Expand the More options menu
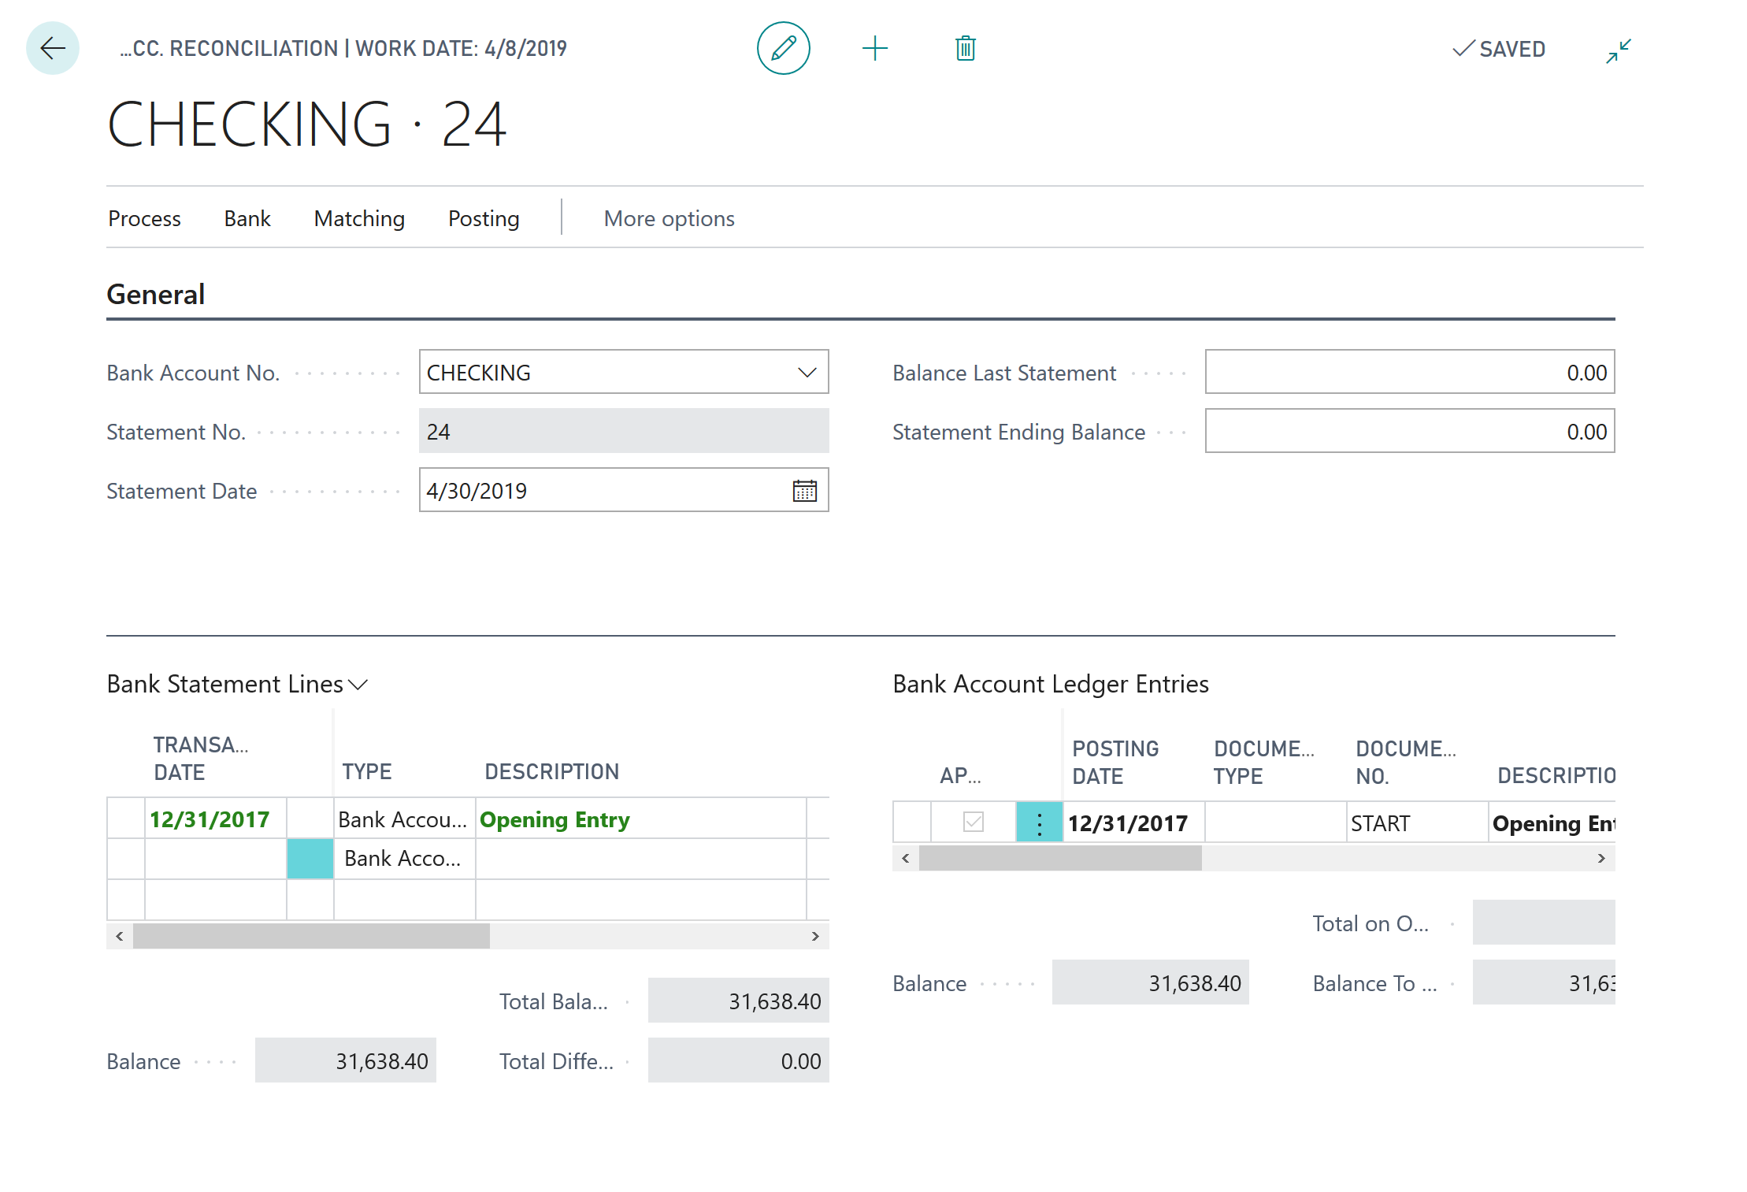The height and width of the screenshot is (1192, 1747). pos(668,218)
